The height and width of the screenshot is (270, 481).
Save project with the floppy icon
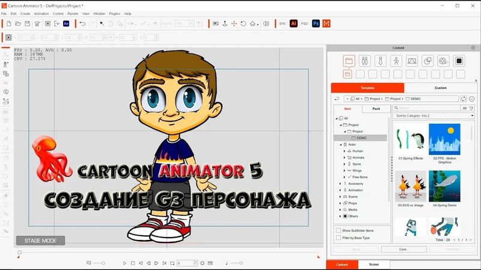click(27, 23)
